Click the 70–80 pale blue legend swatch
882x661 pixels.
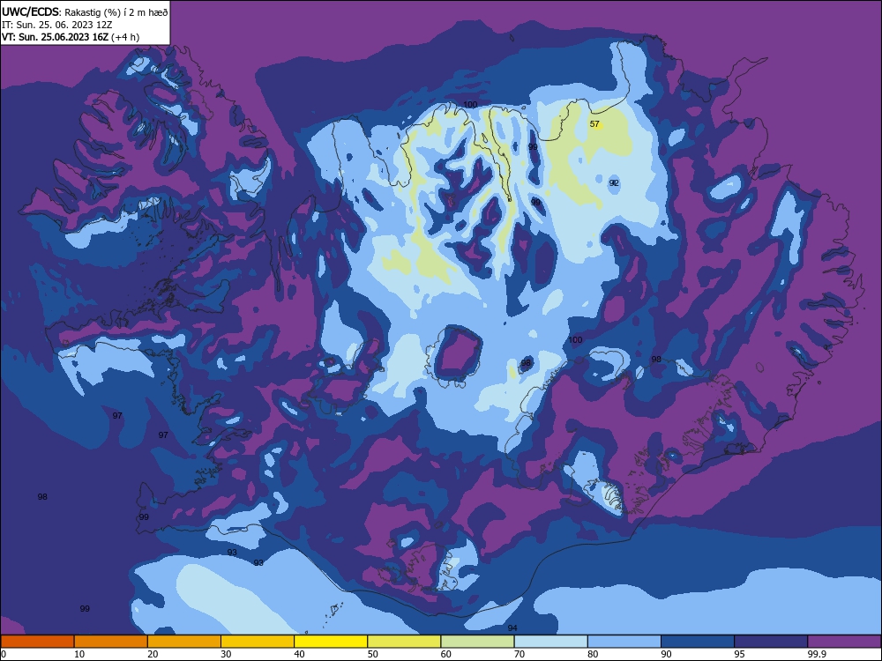point(550,642)
